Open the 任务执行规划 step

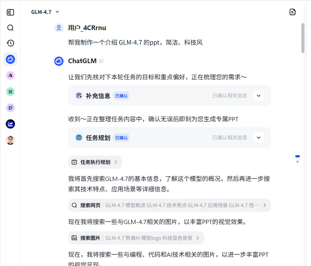coord(95,162)
